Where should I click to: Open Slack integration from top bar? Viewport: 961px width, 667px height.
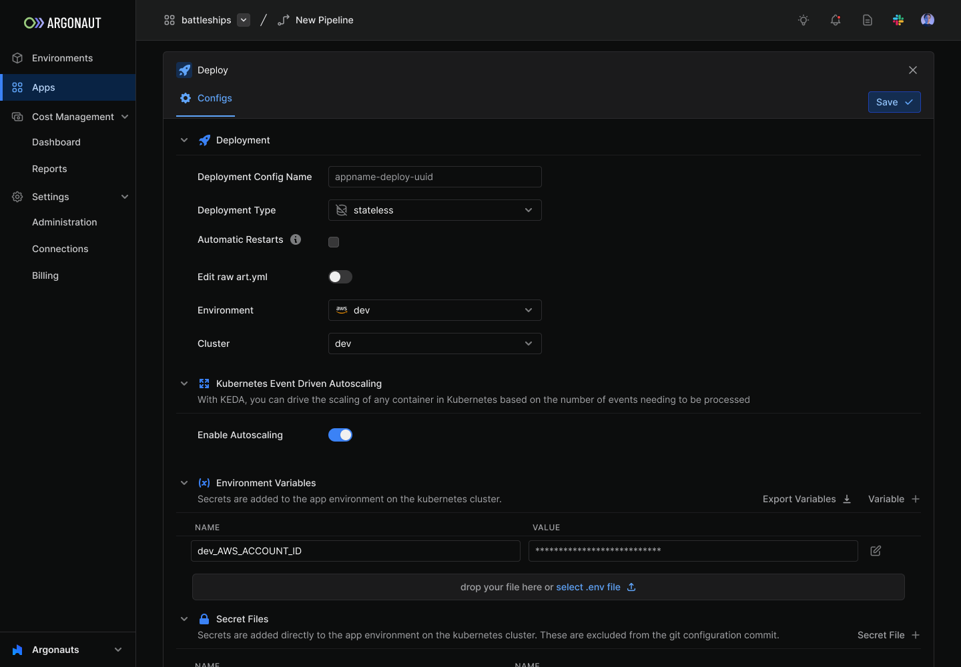[898, 20]
